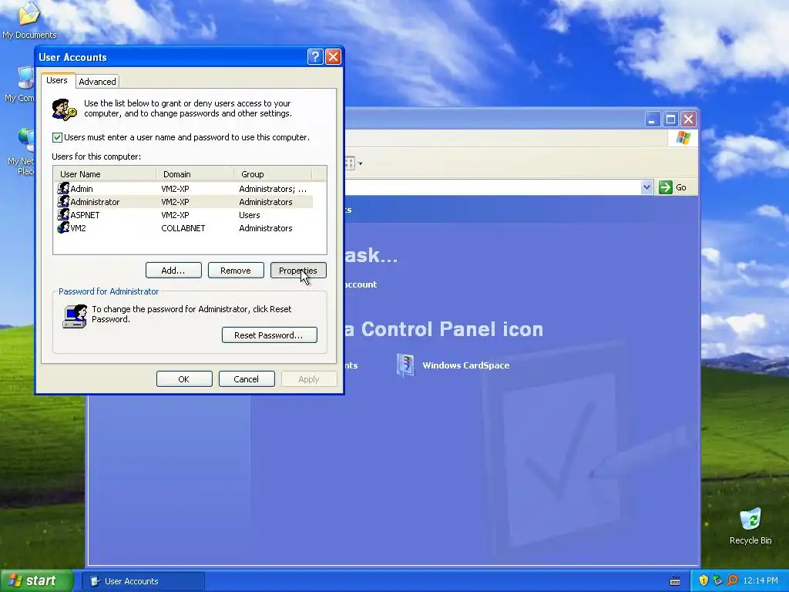
Task: Minimize the Control Panel window
Action: pos(652,119)
